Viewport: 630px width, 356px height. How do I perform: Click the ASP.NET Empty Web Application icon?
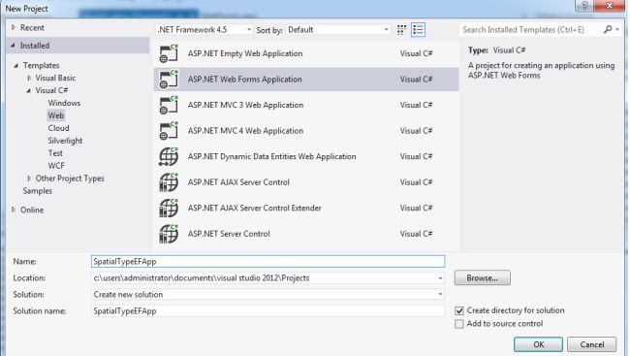(x=169, y=53)
